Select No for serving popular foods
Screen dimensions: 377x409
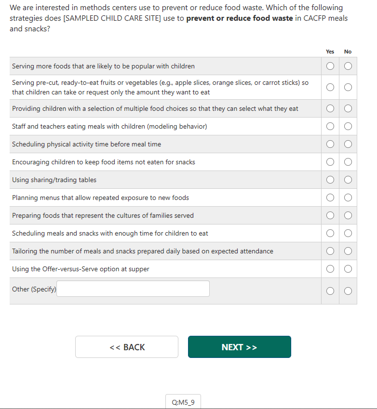[348, 66]
